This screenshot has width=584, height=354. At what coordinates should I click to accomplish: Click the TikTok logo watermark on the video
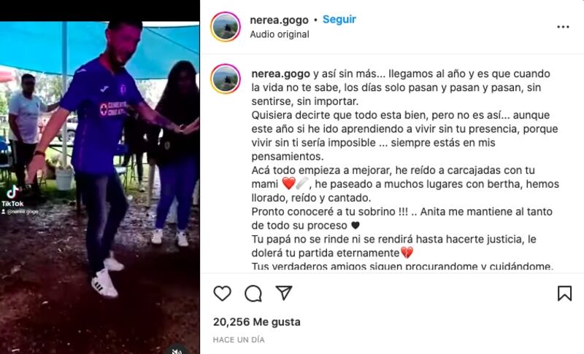pos(12,196)
